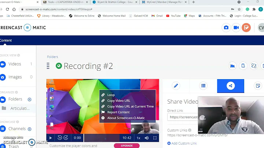Enter fullscreen on the video player
264x148 pixels.
point(155,138)
